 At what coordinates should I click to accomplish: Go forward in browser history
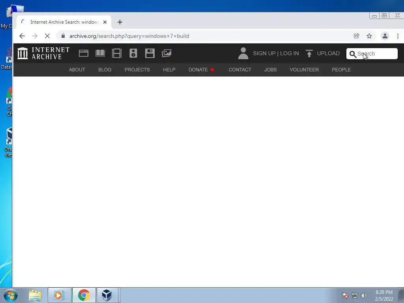35,36
